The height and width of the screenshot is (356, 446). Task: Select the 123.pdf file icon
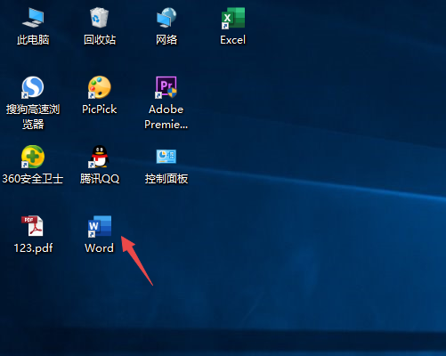33,226
